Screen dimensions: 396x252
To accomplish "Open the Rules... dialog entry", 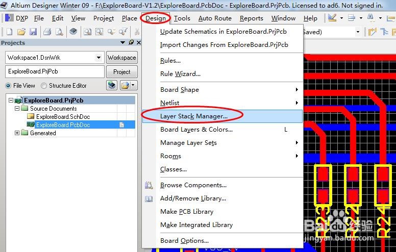I will pyautogui.click(x=222, y=61).
